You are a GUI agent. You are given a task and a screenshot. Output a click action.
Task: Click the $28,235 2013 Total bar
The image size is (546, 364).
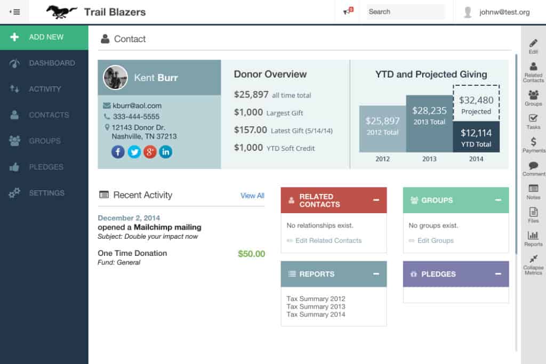pyautogui.click(x=429, y=124)
